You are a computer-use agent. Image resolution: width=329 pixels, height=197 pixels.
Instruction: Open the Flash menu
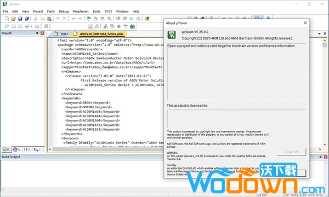coord(51,11)
